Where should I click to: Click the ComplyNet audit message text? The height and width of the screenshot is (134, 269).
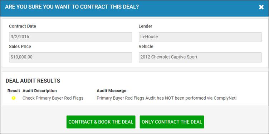click(167, 98)
